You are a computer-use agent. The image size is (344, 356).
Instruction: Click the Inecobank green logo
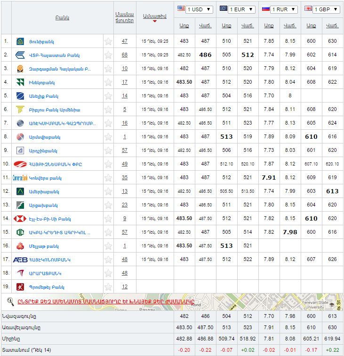click(20, 82)
